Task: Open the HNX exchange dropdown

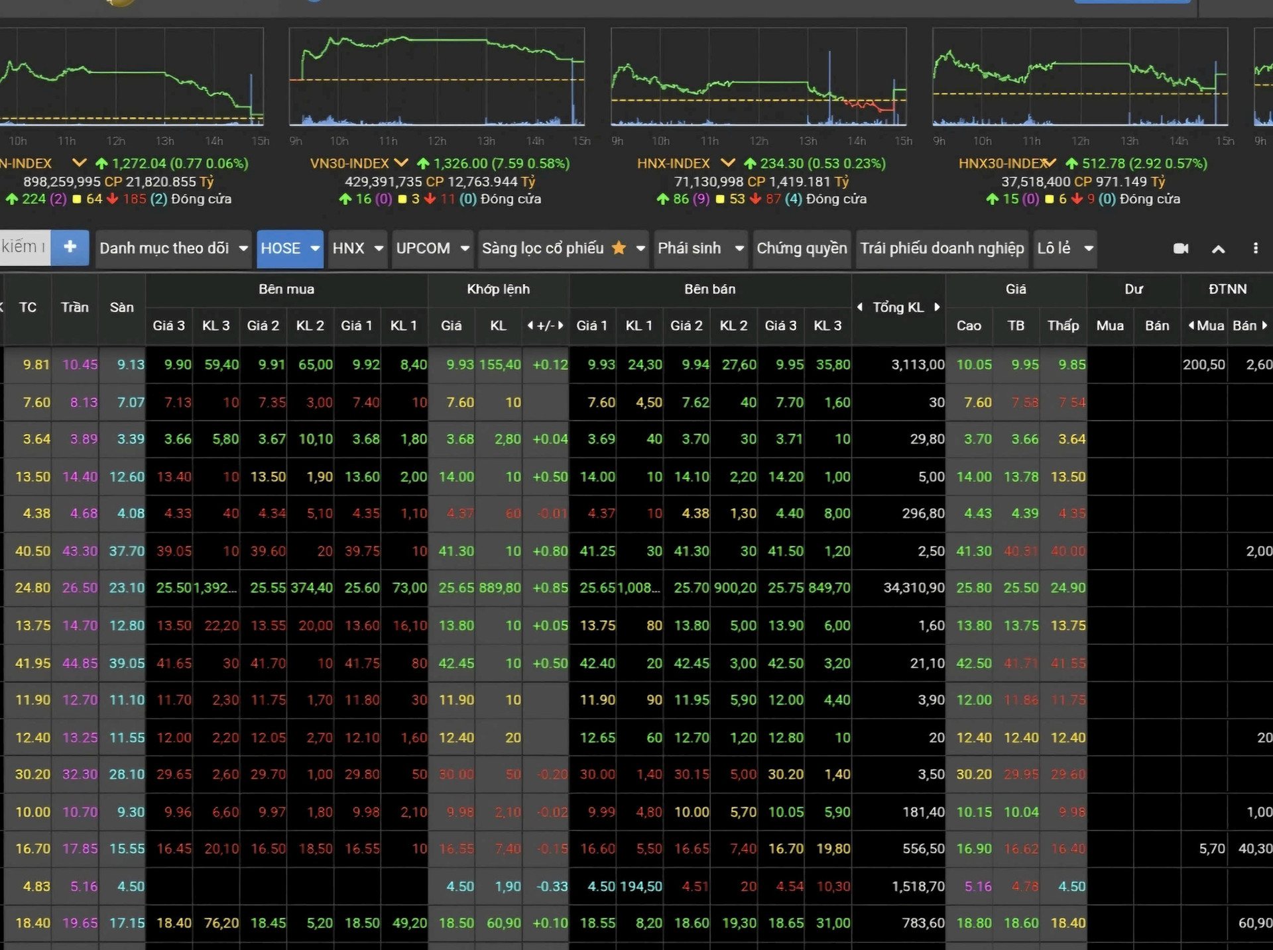Action: [x=357, y=248]
